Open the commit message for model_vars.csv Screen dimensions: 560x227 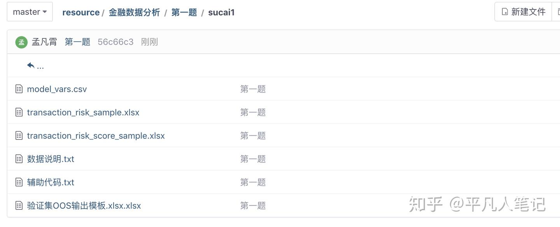tap(253, 89)
